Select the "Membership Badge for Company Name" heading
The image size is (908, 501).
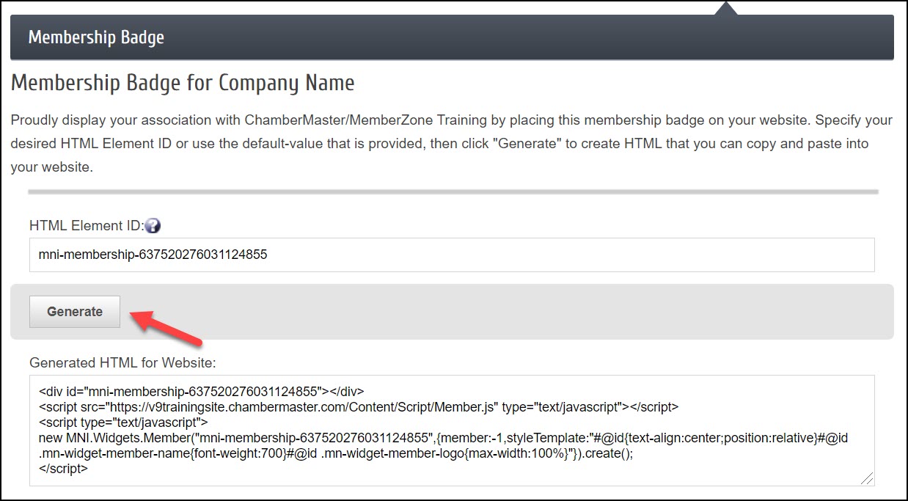[x=183, y=83]
